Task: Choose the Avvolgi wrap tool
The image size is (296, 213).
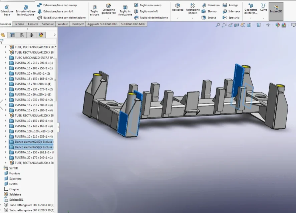Action: pyautogui.click(x=230, y=5)
